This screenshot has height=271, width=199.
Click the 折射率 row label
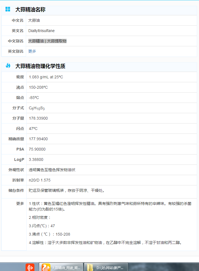[18, 180]
